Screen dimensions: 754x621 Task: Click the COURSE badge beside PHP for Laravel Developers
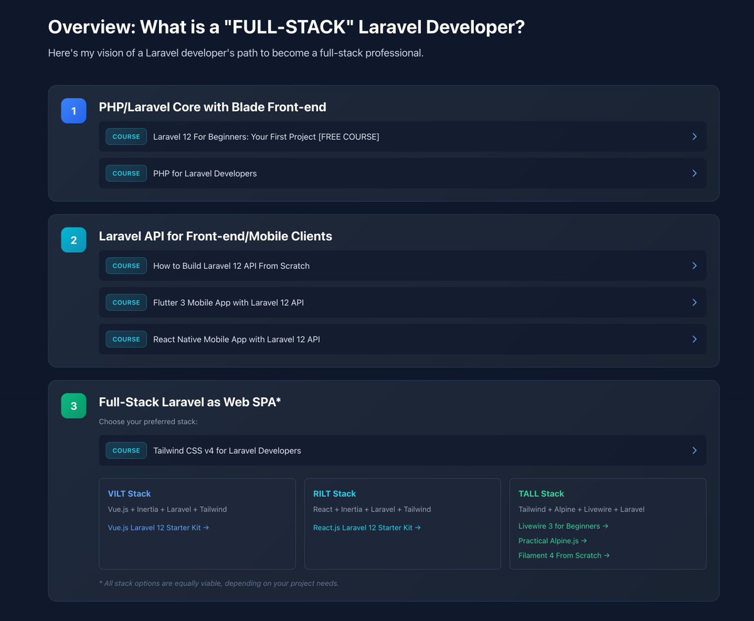pyautogui.click(x=126, y=173)
